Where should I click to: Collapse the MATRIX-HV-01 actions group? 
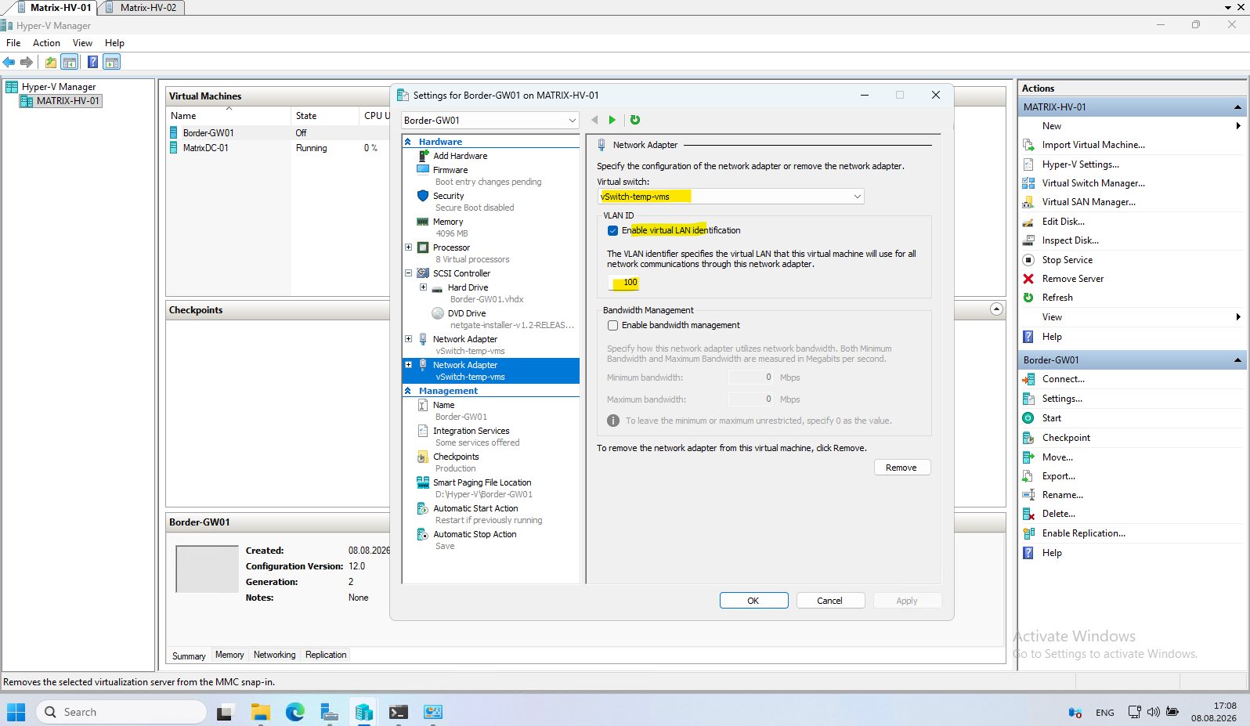coord(1237,107)
